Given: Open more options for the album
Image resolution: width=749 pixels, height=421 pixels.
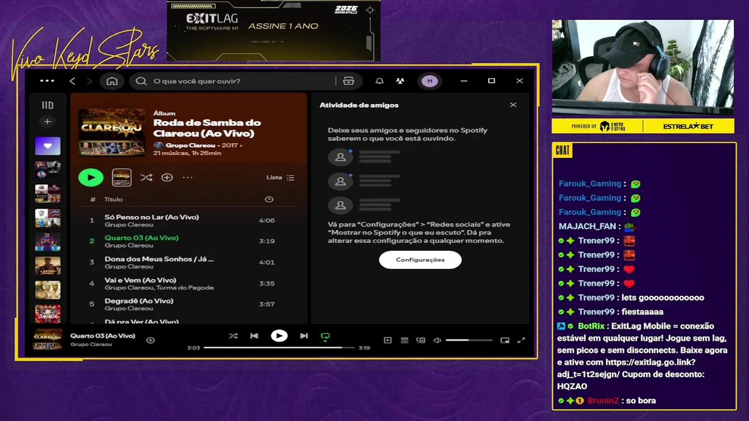Looking at the screenshot, I should point(187,177).
